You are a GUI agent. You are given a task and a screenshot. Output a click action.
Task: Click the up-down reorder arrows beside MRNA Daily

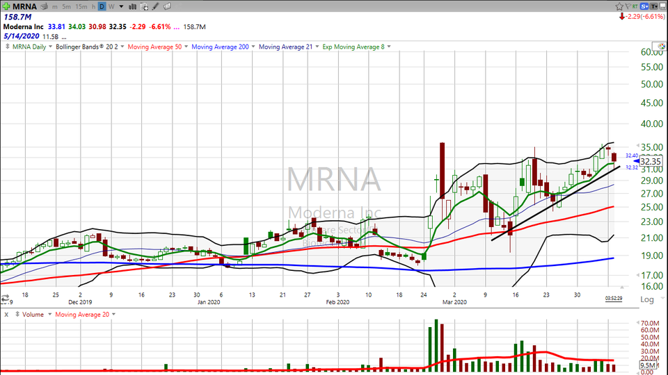tap(7, 47)
